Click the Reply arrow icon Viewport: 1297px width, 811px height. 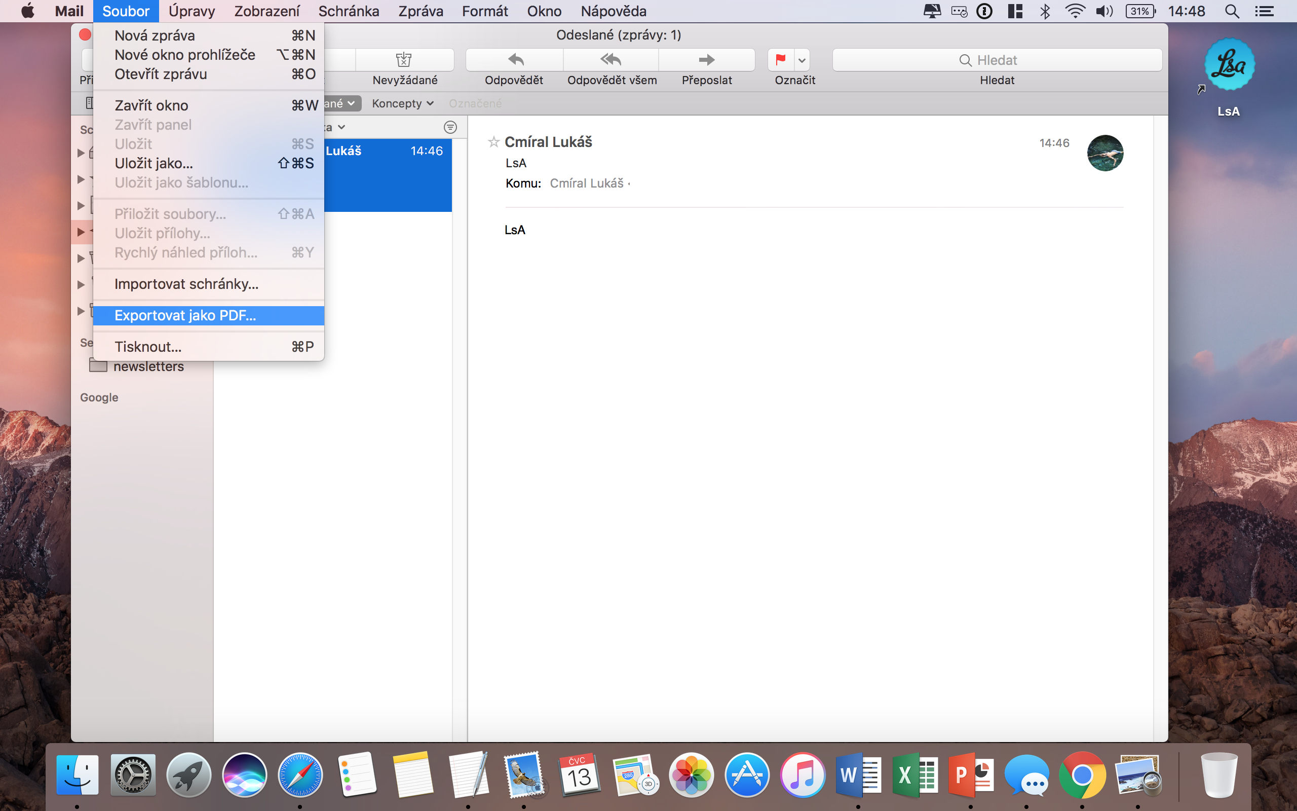(515, 59)
